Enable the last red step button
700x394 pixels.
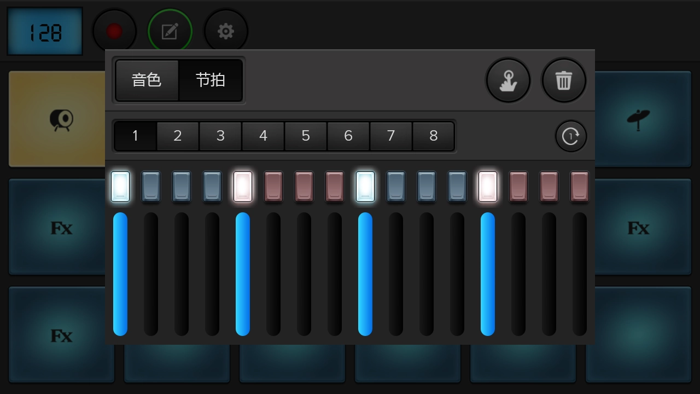(580, 187)
